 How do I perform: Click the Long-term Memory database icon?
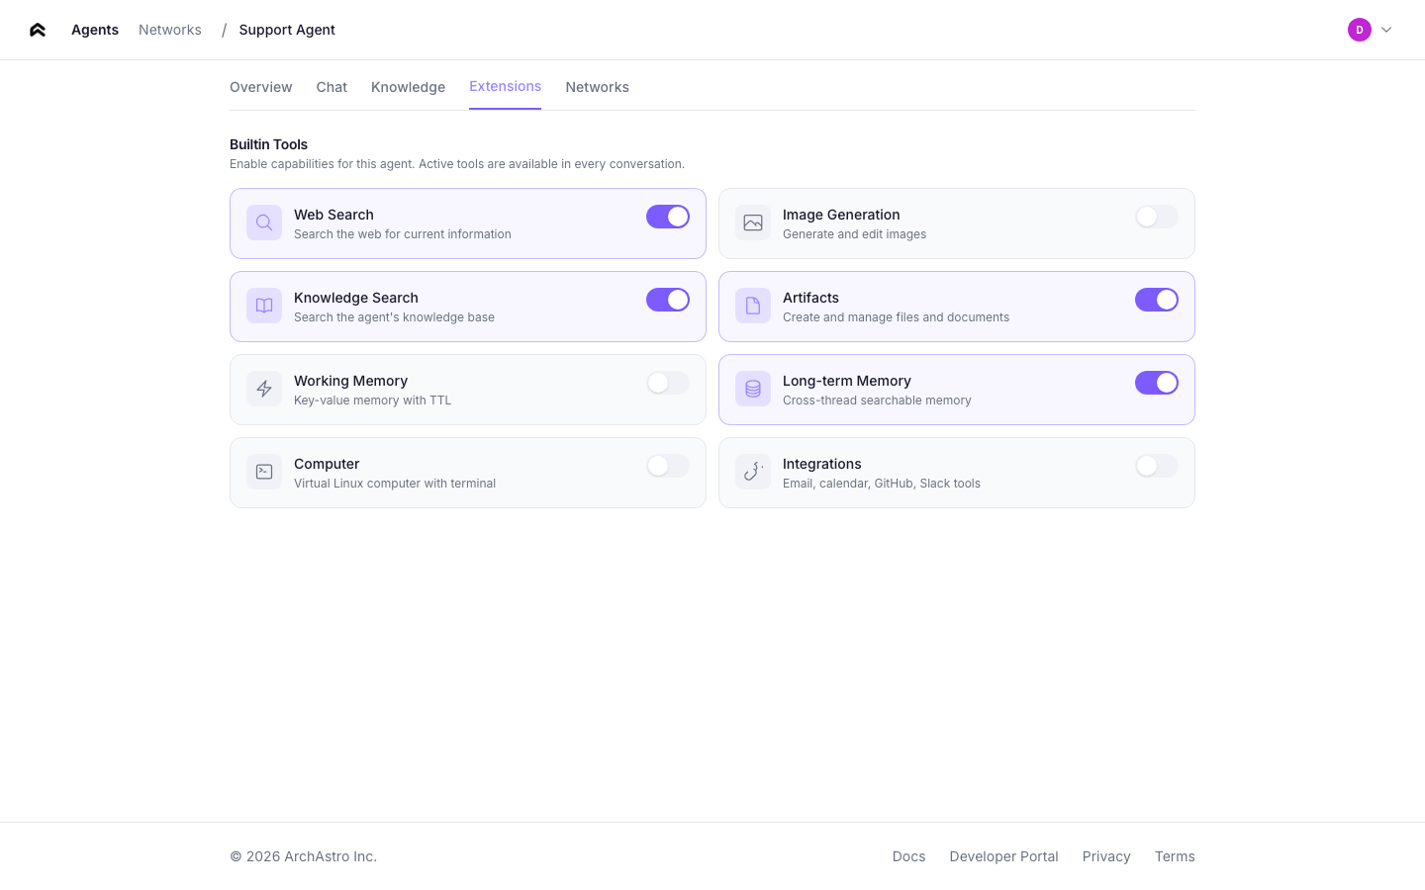coord(753,389)
